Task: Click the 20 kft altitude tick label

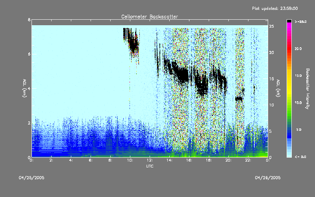Action: [271, 53]
